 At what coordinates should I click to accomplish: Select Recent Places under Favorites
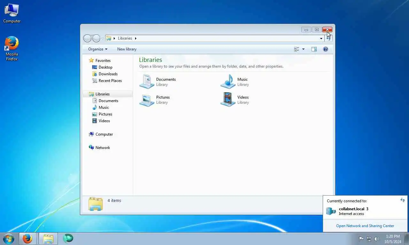pyautogui.click(x=110, y=81)
